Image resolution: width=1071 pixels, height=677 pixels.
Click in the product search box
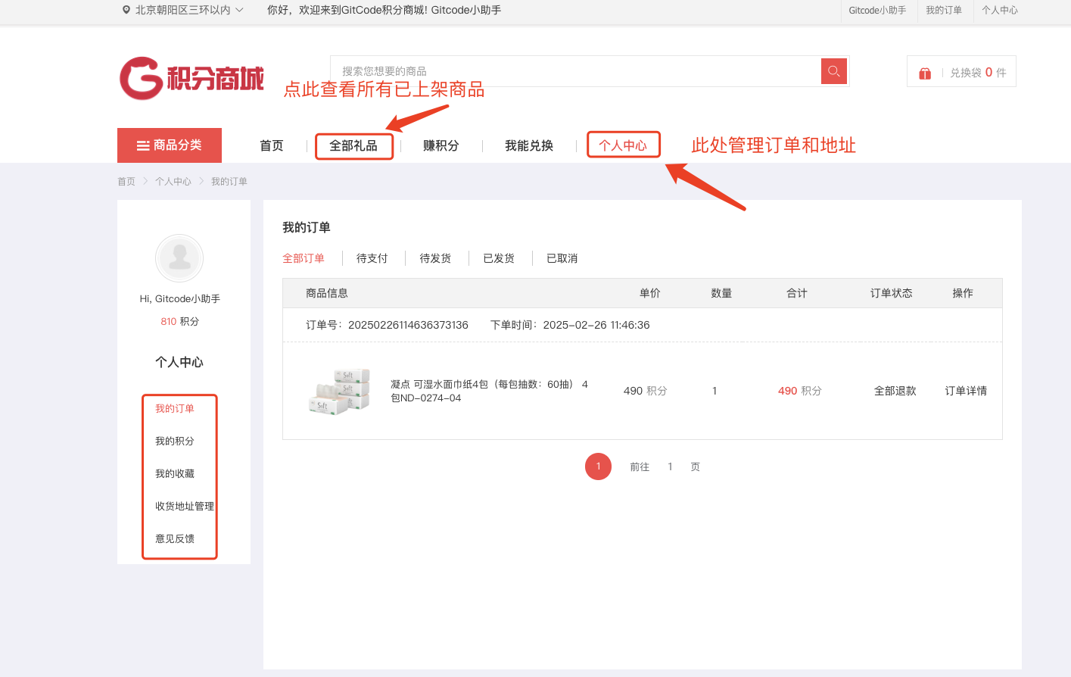(575, 71)
